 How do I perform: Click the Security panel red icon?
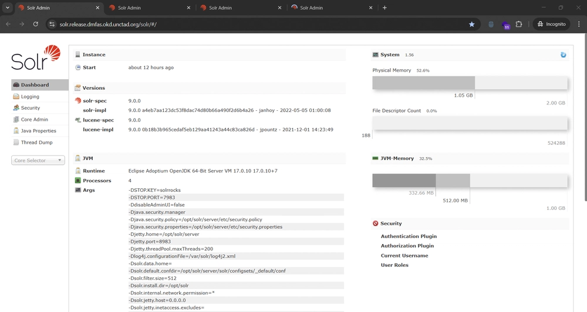(x=376, y=223)
